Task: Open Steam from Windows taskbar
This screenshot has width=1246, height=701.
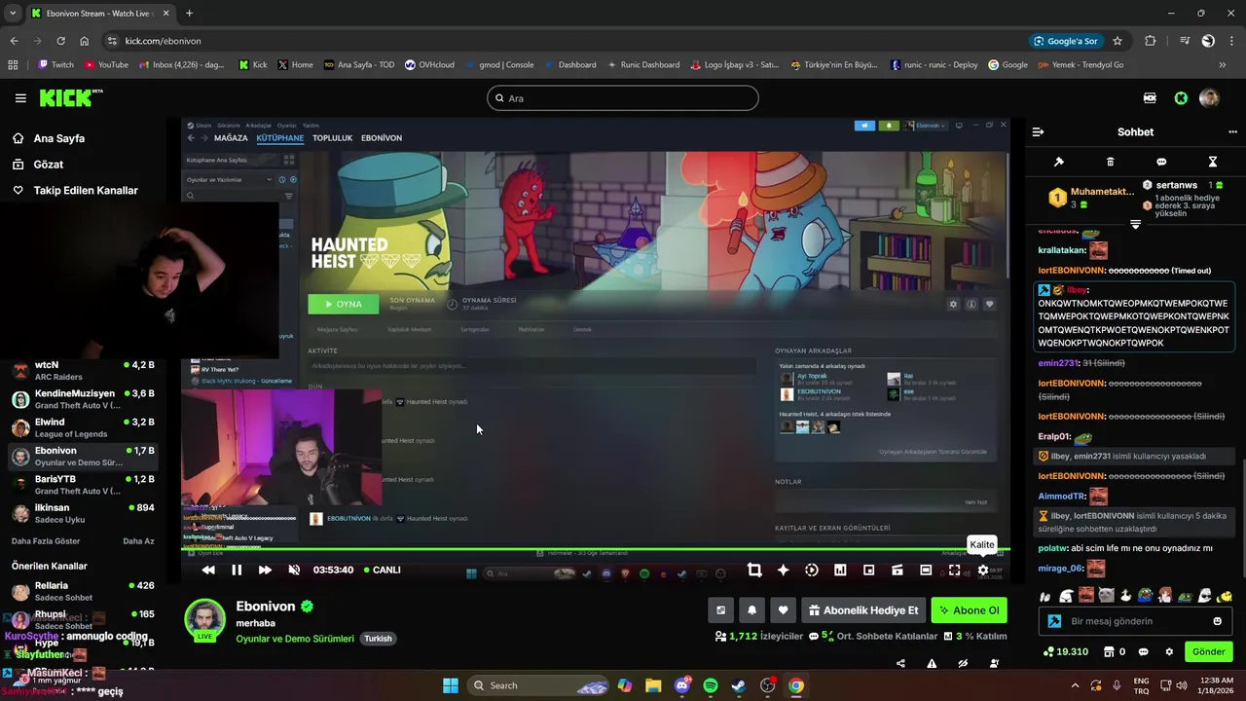Action: pyautogui.click(x=739, y=685)
